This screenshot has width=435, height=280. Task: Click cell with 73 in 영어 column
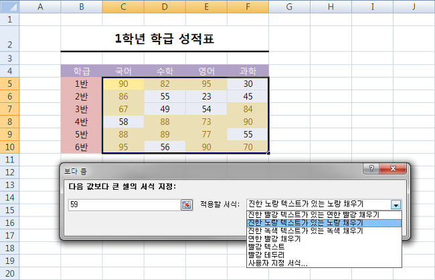coord(206,122)
